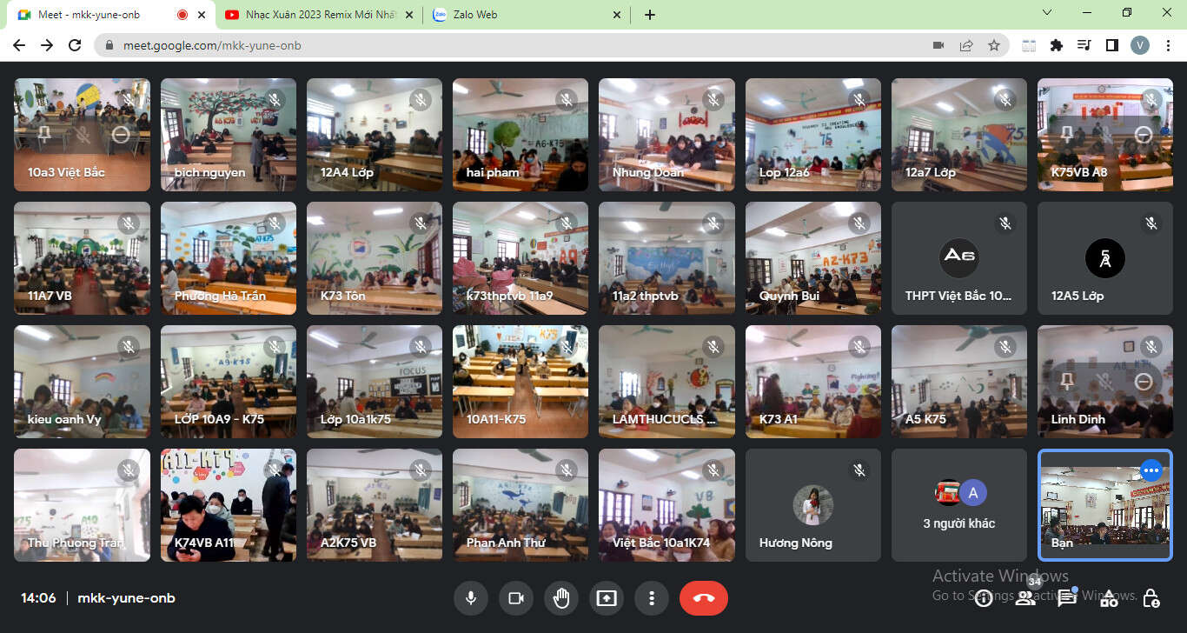This screenshot has height=633, width=1187.
Task: Select the Hương Nông participant tile
Action: click(x=813, y=505)
